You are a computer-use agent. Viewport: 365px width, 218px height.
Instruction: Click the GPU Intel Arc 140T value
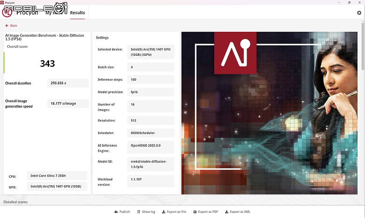57,187
